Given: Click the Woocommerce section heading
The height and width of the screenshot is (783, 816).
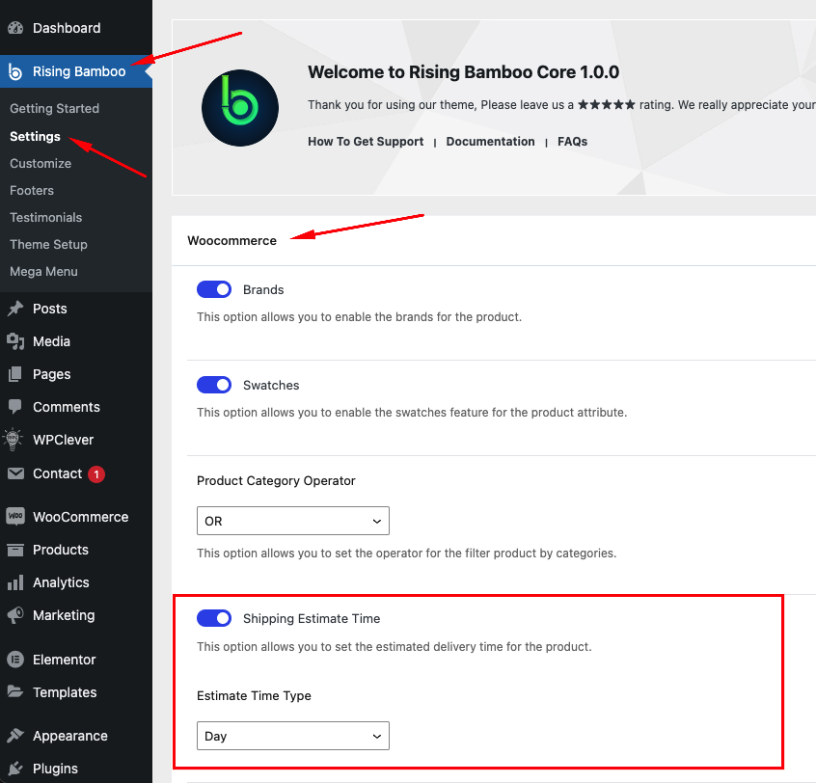Looking at the screenshot, I should [x=232, y=241].
